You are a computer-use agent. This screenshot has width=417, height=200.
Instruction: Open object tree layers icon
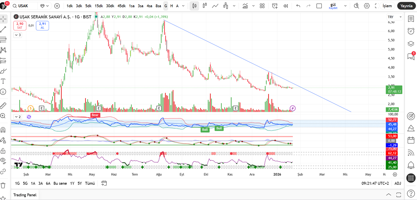pyautogui.click(x=411, y=44)
